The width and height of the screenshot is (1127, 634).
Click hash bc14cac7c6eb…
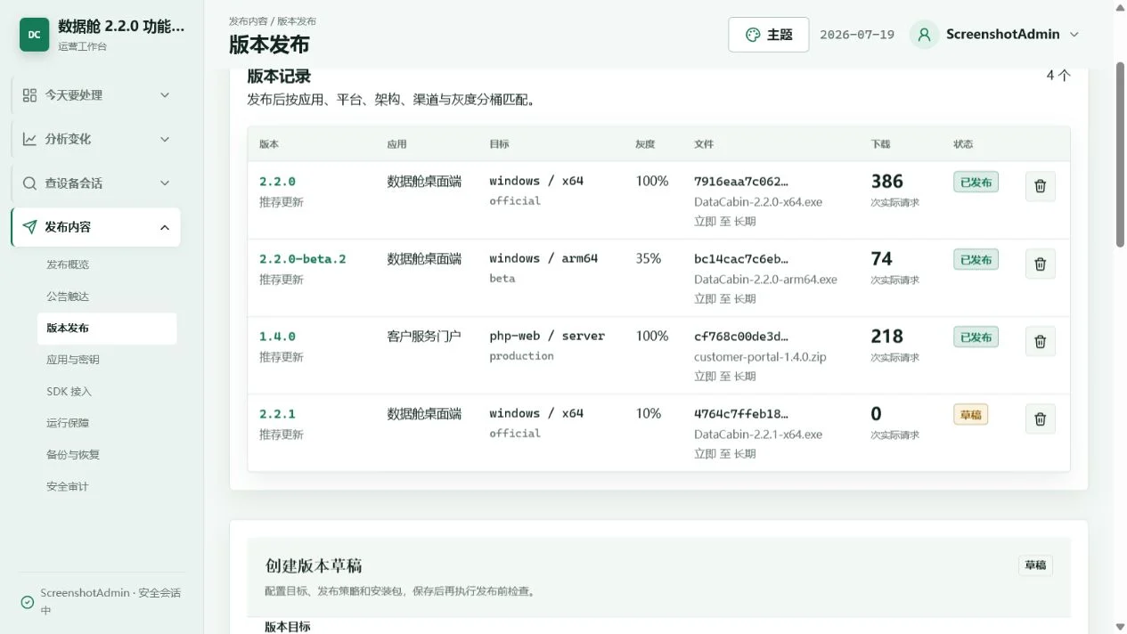741,259
